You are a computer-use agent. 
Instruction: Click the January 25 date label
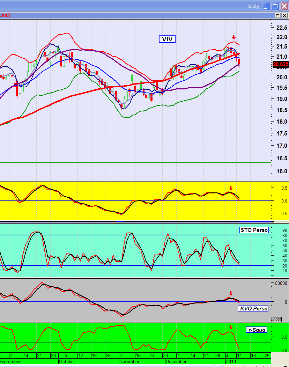point(267,355)
